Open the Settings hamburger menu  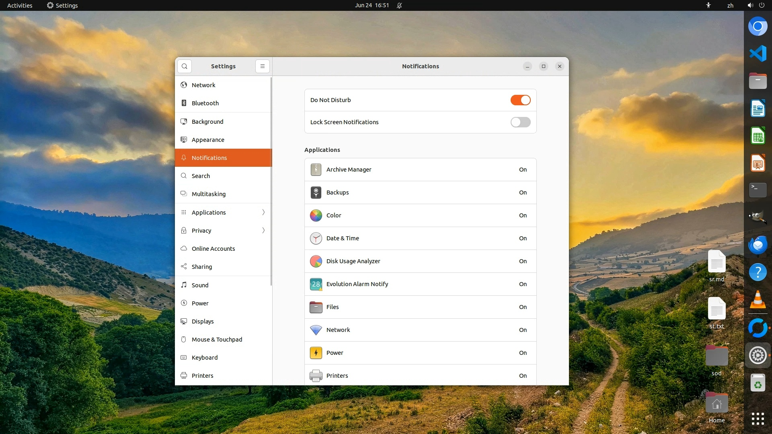pyautogui.click(x=263, y=66)
